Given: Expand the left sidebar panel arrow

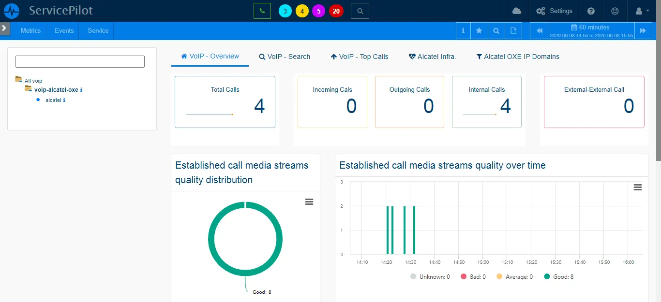Looking at the screenshot, I should tap(4, 28).
